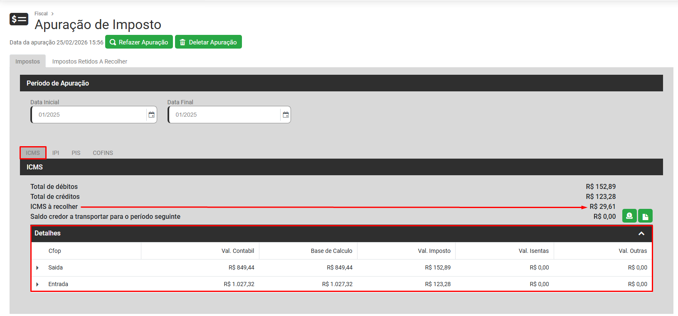Click Entrada's Val. Contabil value R$ 1.027,32
The height and width of the screenshot is (316, 678).
[x=239, y=284]
